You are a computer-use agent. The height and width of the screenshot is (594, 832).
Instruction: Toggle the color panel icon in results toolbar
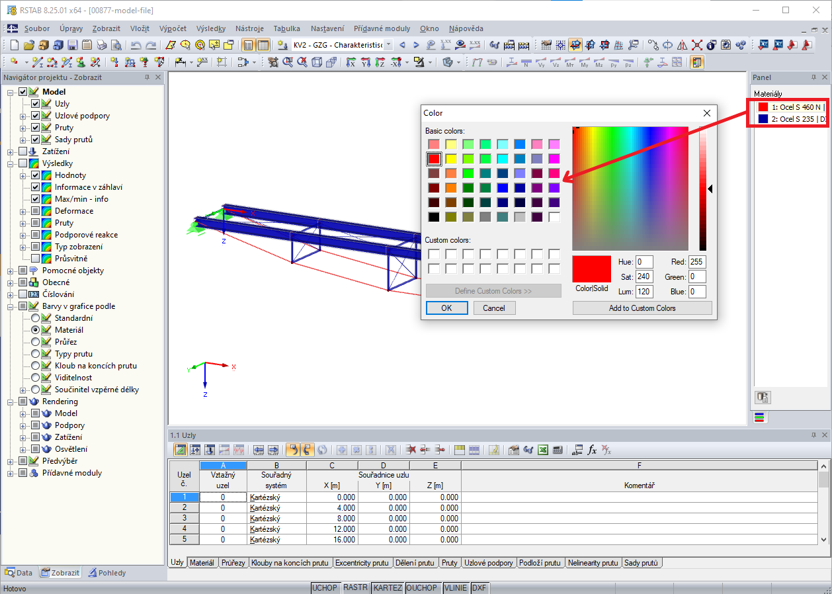click(x=697, y=62)
